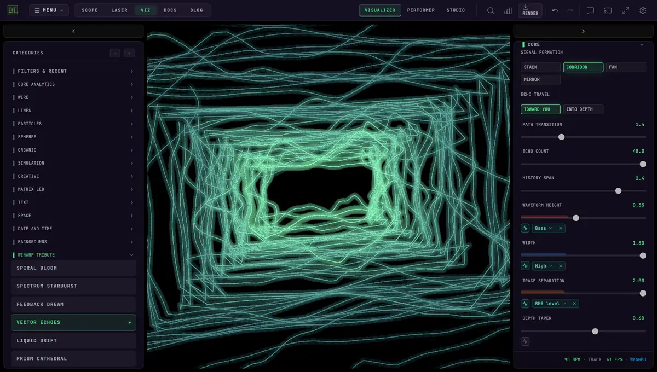
Task: Switch to Studio mode
Action: (x=456, y=10)
